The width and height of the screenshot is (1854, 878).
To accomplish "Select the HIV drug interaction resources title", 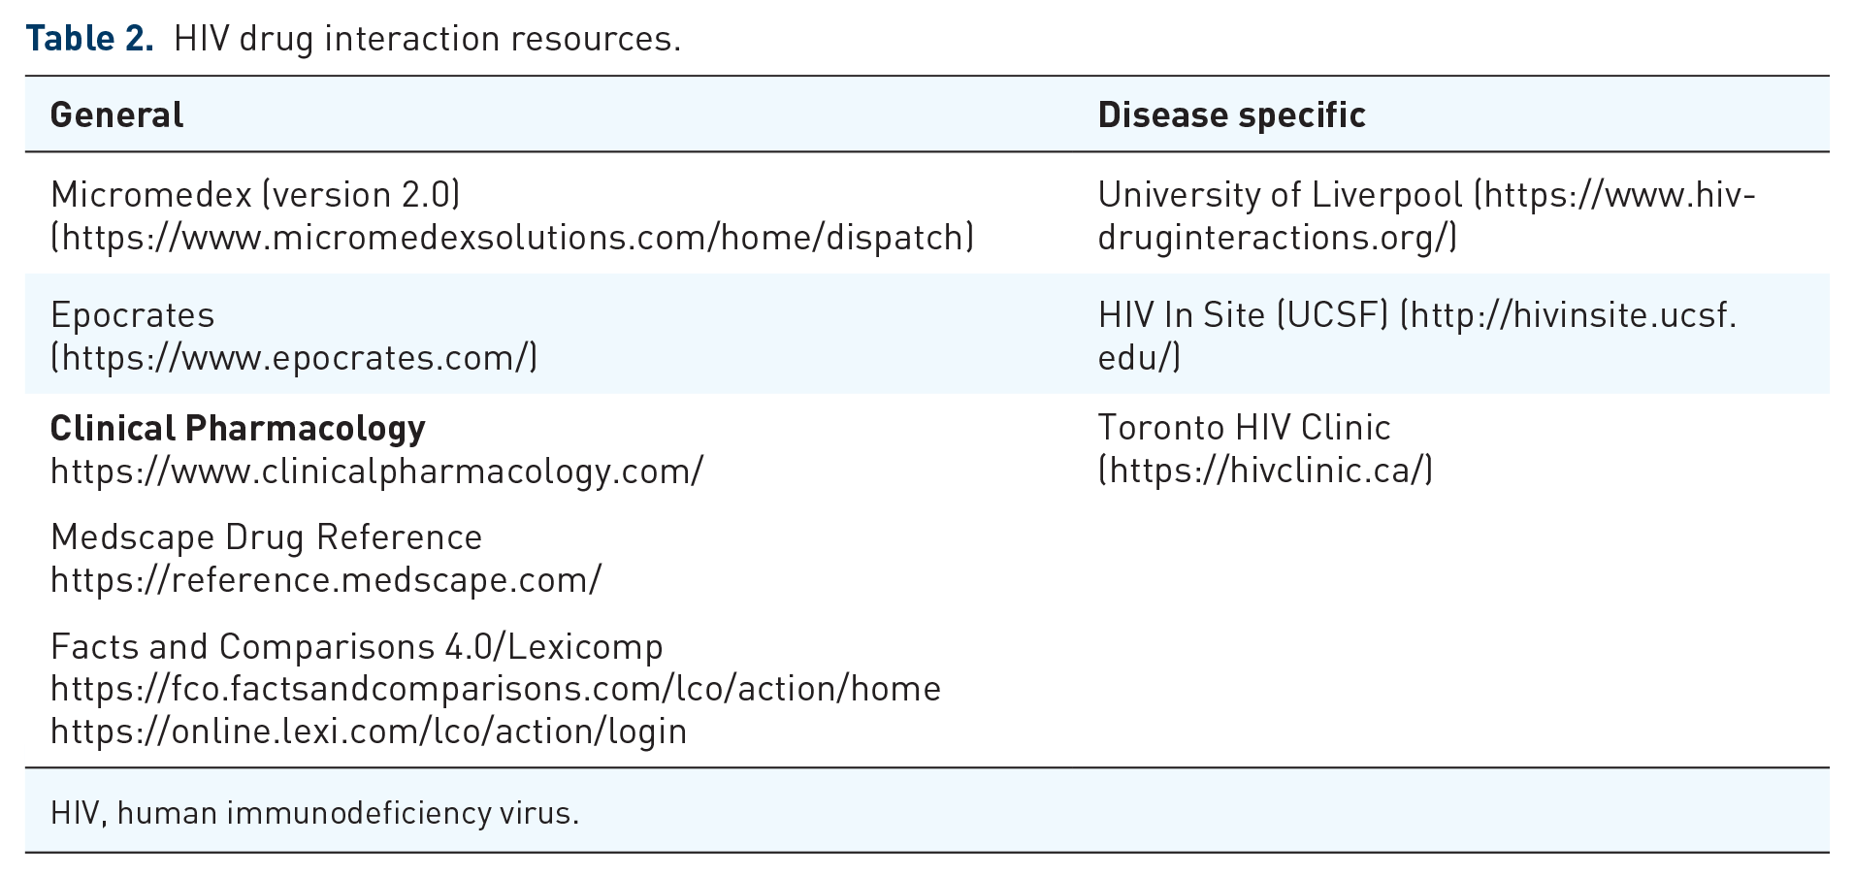I will click(428, 39).
